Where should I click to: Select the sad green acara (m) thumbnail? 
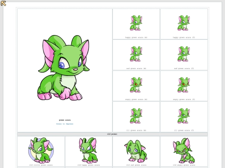pos(136,54)
